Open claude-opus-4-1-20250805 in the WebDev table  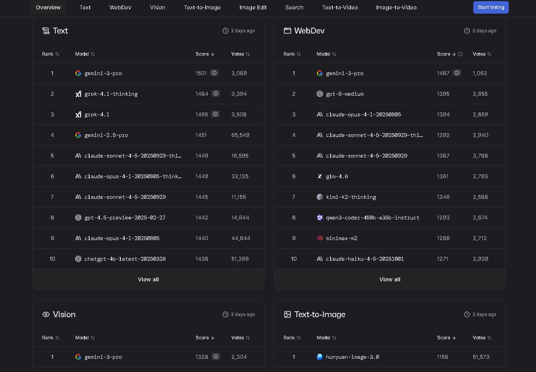click(x=363, y=114)
